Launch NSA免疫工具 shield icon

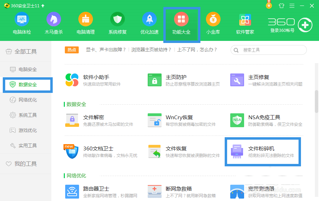(237, 120)
